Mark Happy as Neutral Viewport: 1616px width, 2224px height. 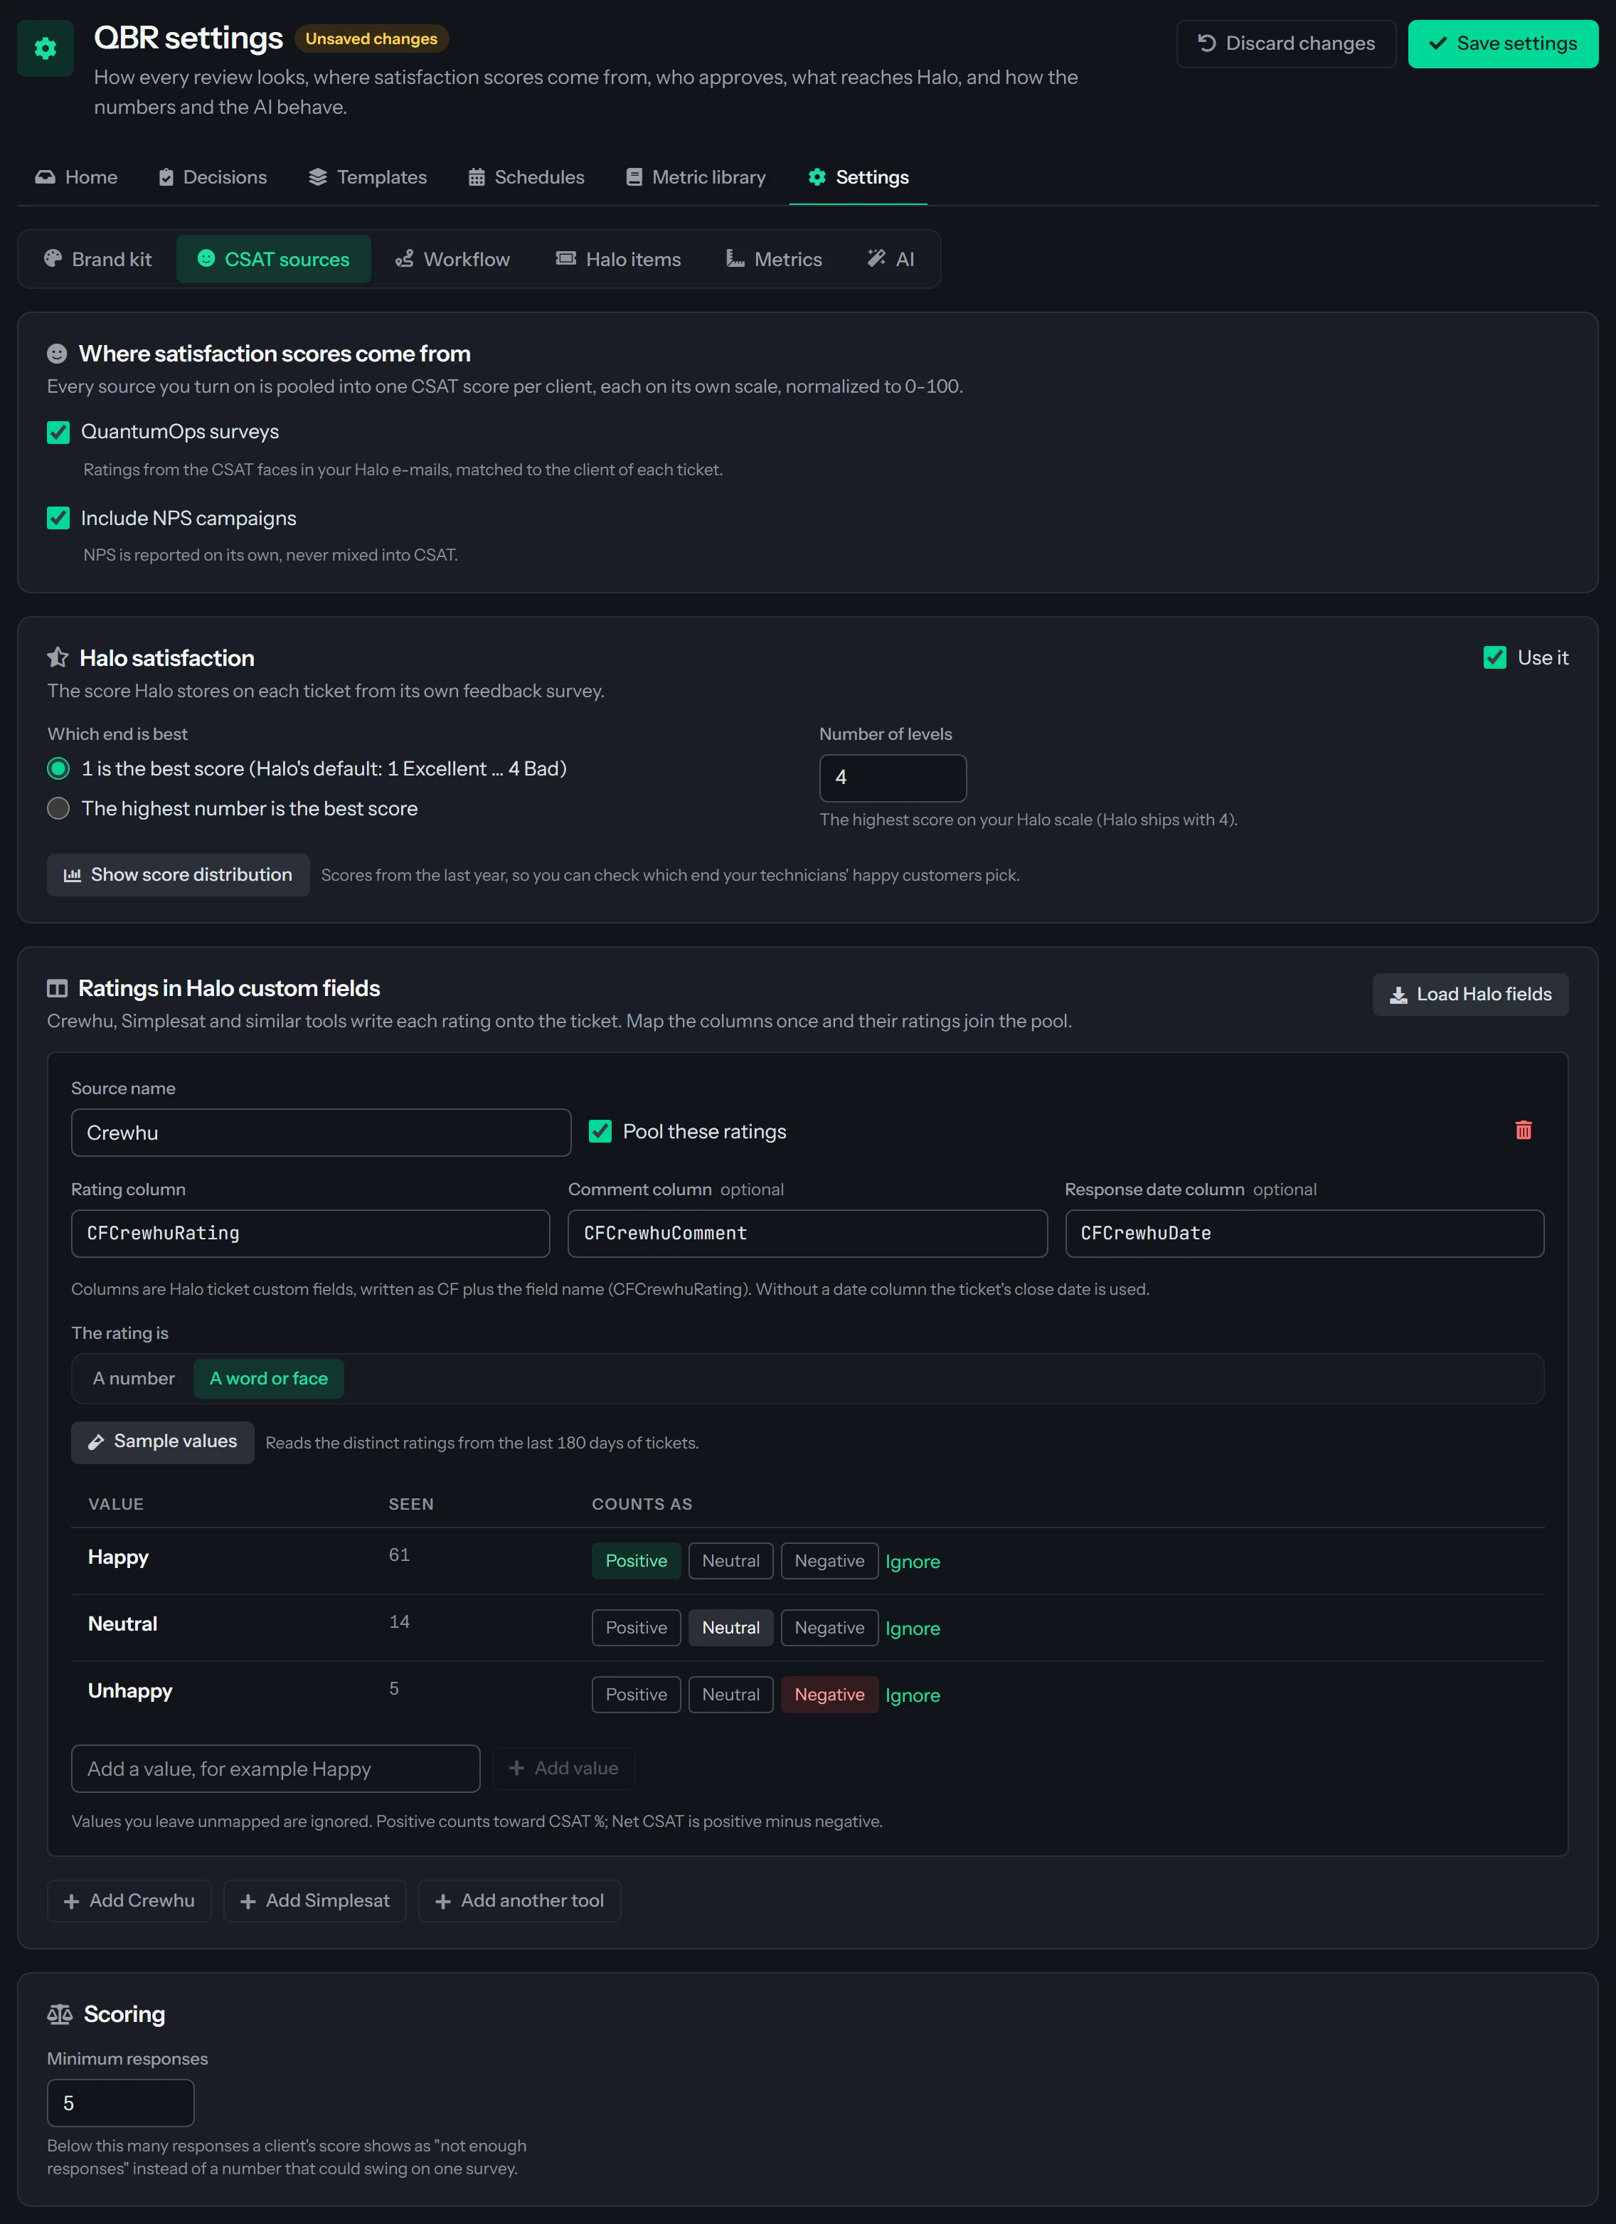click(x=730, y=1561)
